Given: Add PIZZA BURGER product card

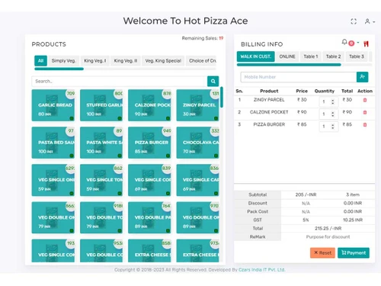Looking at the screenshot, I should click(149, 143).
